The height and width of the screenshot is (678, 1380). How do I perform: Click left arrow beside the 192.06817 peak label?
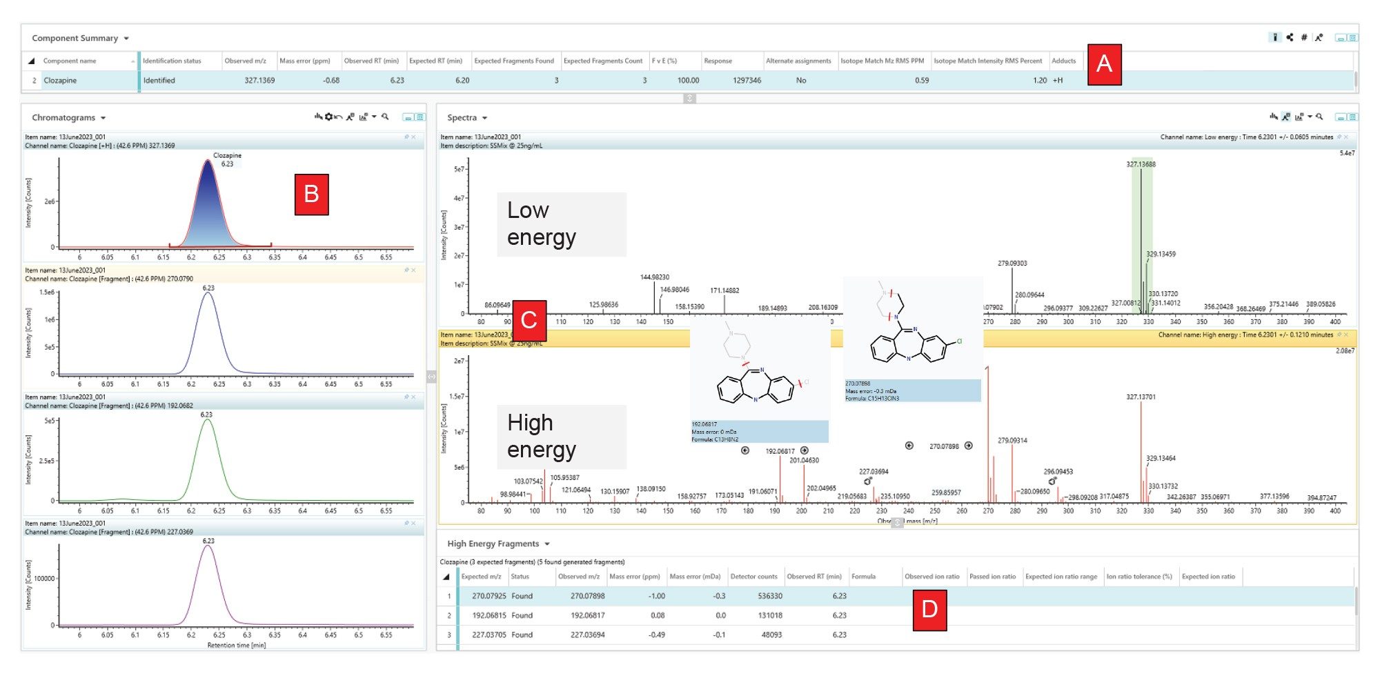click(745, 450)
